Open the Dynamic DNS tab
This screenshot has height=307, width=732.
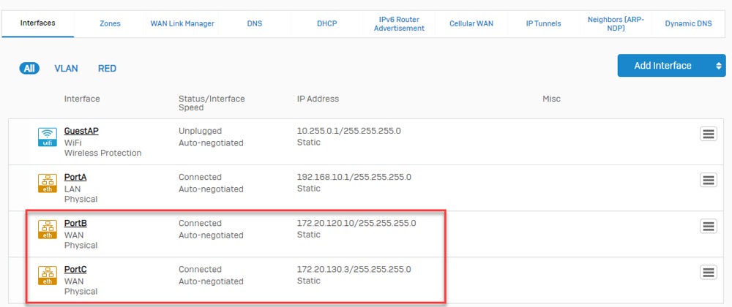tap(688, 23)
